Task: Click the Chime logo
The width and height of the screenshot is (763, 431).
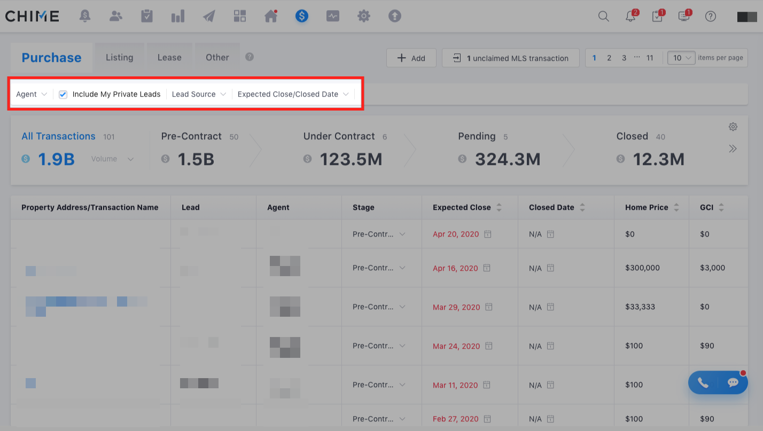Action: (32, 16)
